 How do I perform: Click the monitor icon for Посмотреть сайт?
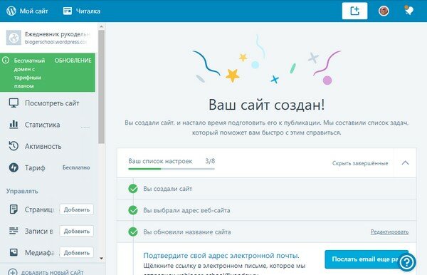click(14, 103)
